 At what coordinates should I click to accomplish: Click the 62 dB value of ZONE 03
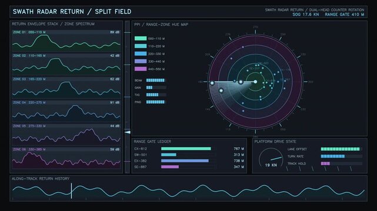click(x=115, y=79)
